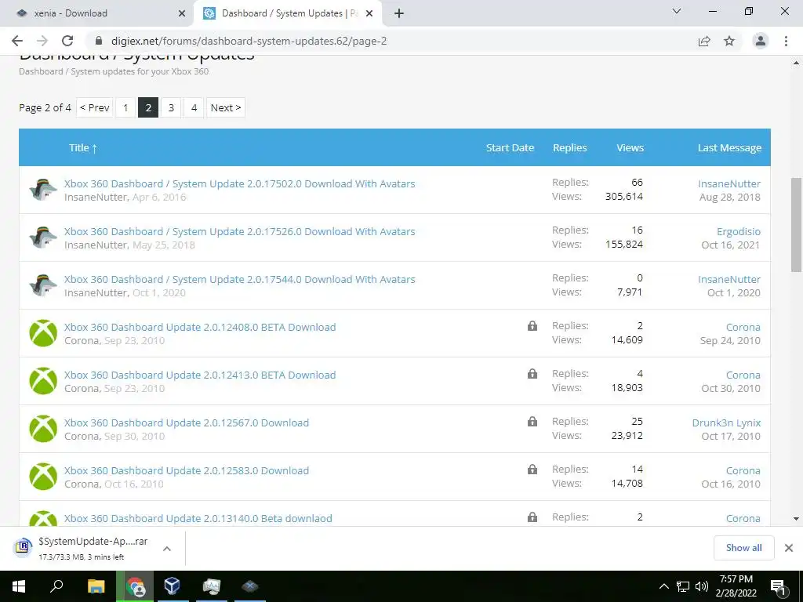Click the page vertical scrollbar thumb
The width and height of the screenshot is (803, 602).
click(796, 225)
